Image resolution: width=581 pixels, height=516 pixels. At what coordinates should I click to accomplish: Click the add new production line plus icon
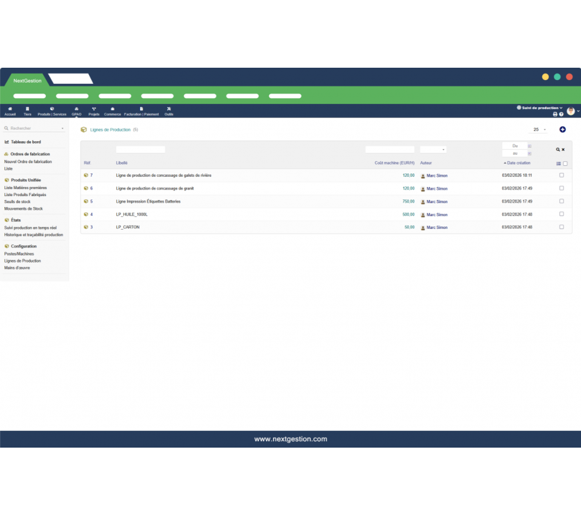coord(562,130)
